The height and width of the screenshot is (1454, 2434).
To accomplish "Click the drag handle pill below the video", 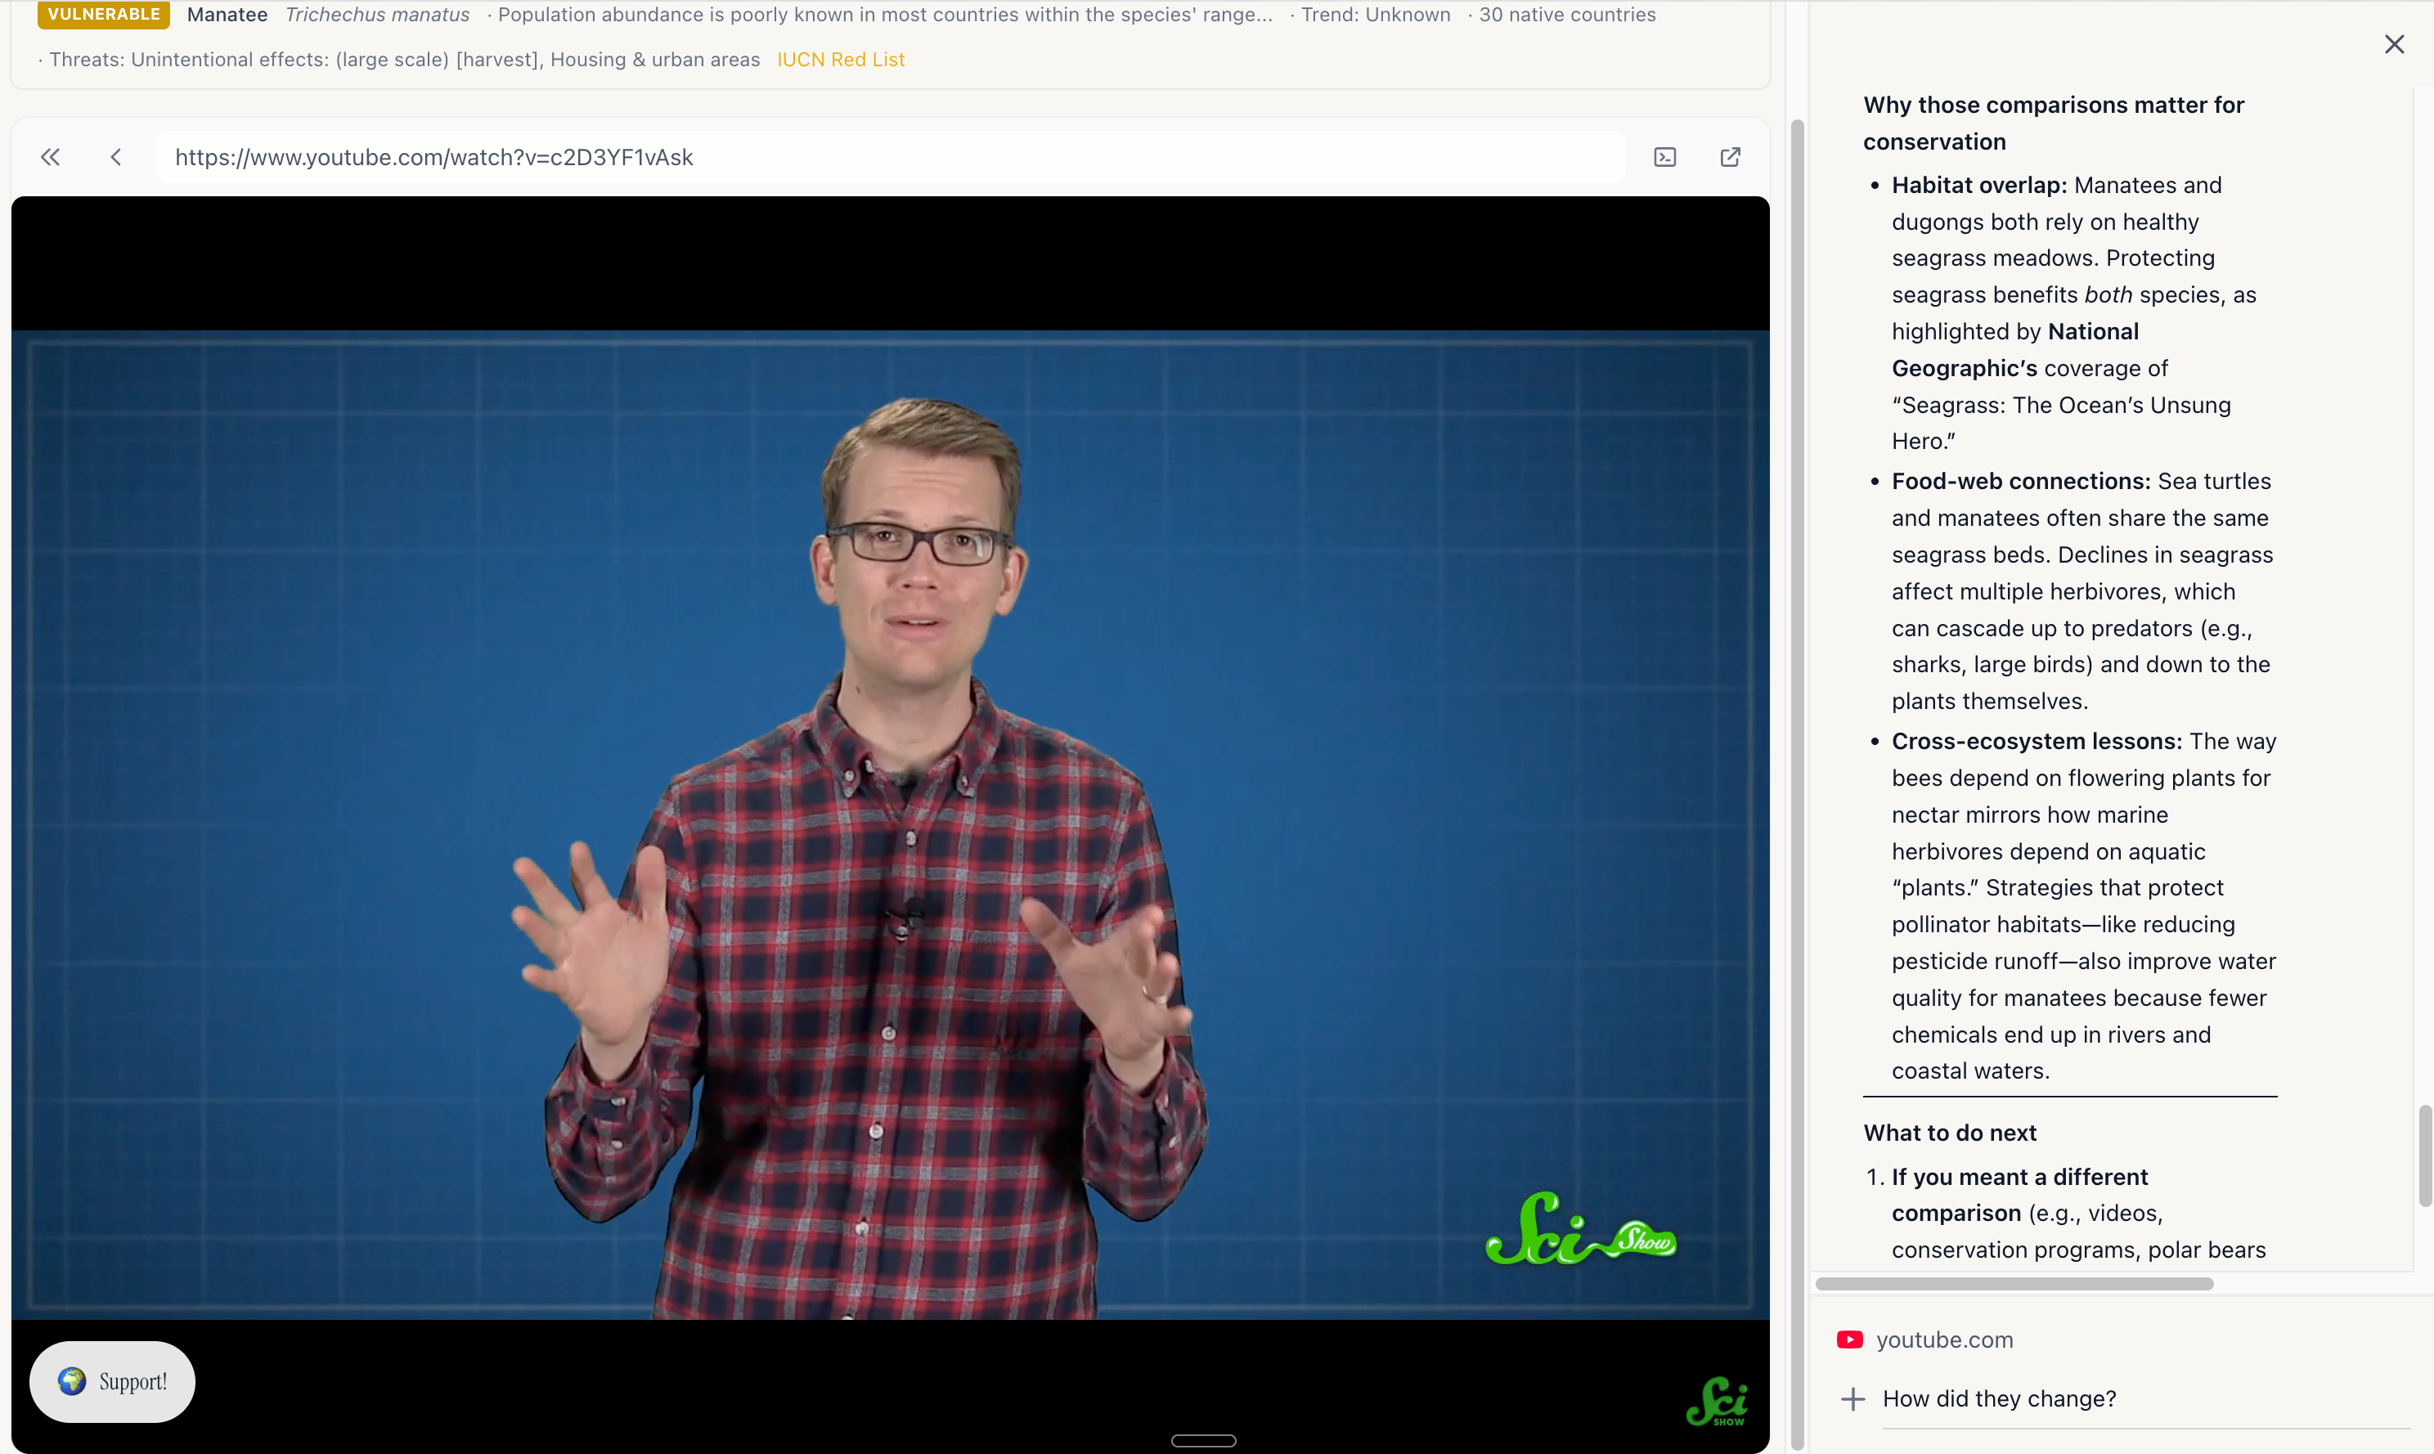I will pyautogui.click(x=1203, y=1440).
